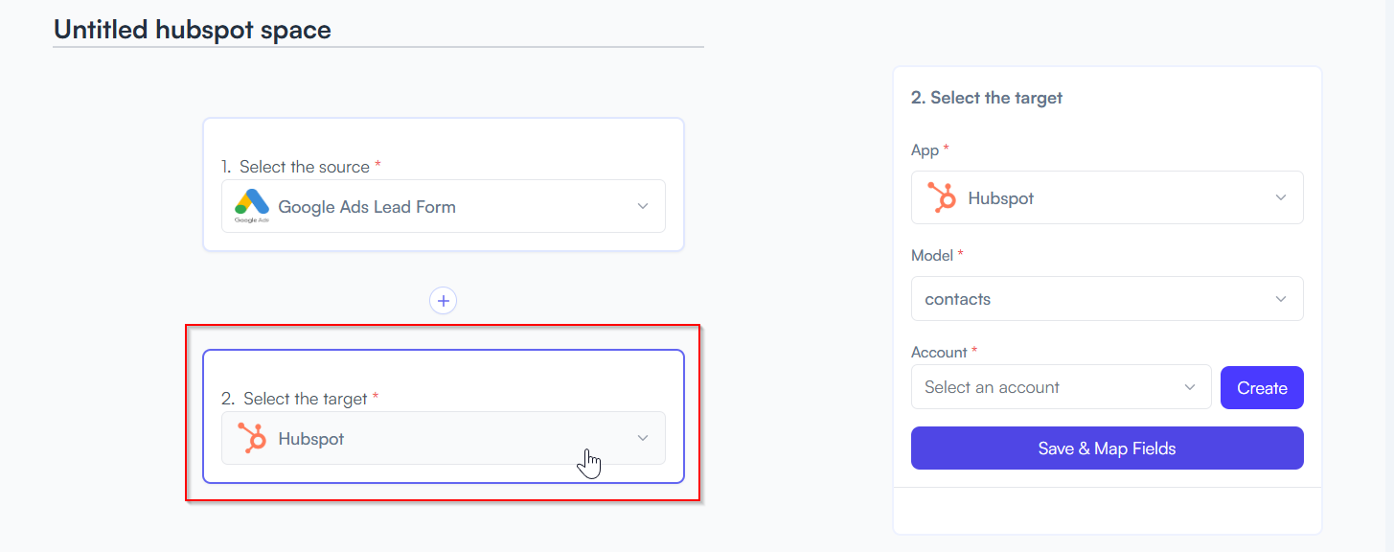The image size is (1394, 552).
Task: Select the '2. Select the target' card label
Action: 299,399
